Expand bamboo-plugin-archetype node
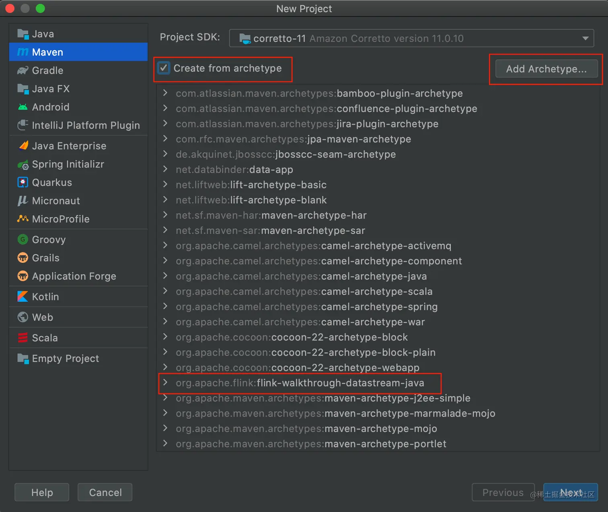Screen dimensions: 608x512 click(x=165, y=93)
